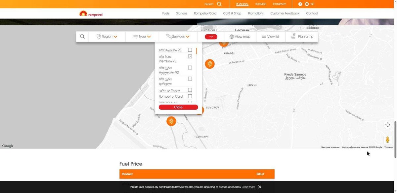This screenshot has height=193, width=397.
Task: Collapse the Services dropdown
Action: pyautogui.click(x=178, y=37)
